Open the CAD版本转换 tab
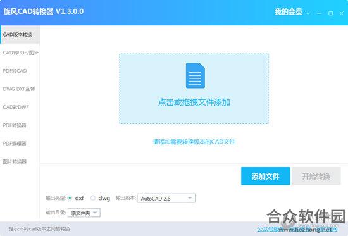 pyautogui.click(x=20, y=34)
